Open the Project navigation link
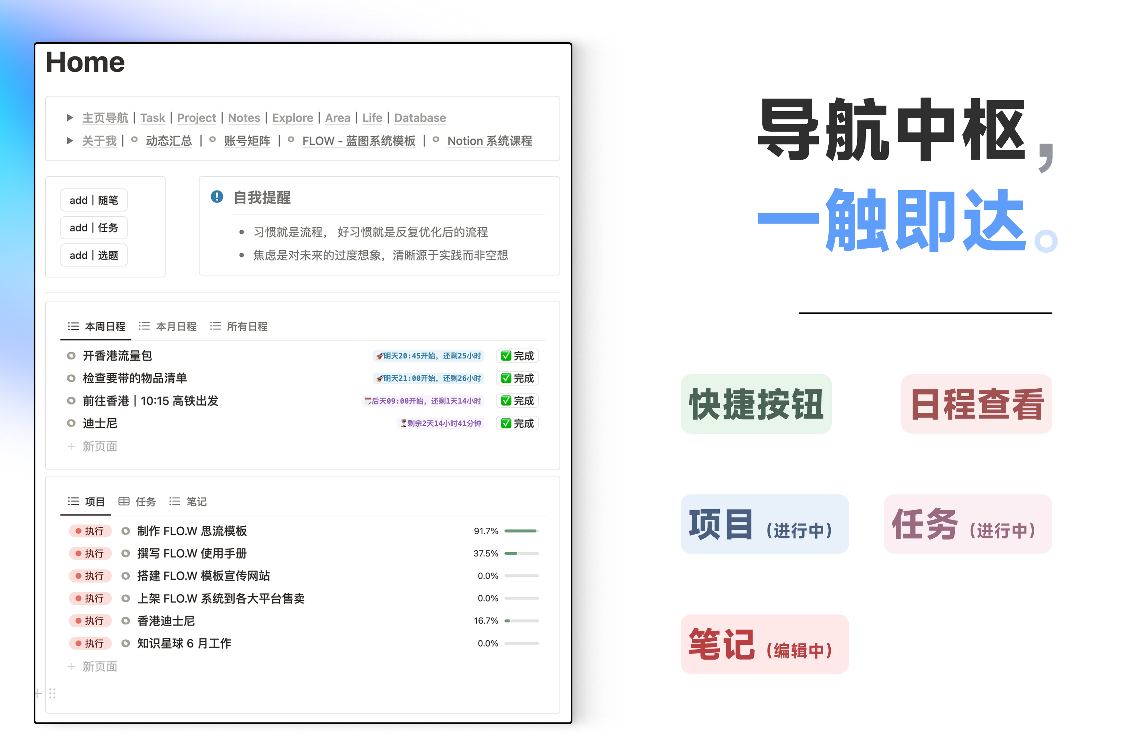This screenshot has width=1141, height=754. point(196,118)
